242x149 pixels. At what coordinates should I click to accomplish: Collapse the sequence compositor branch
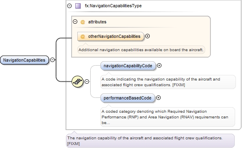click(x=87, y=81)
